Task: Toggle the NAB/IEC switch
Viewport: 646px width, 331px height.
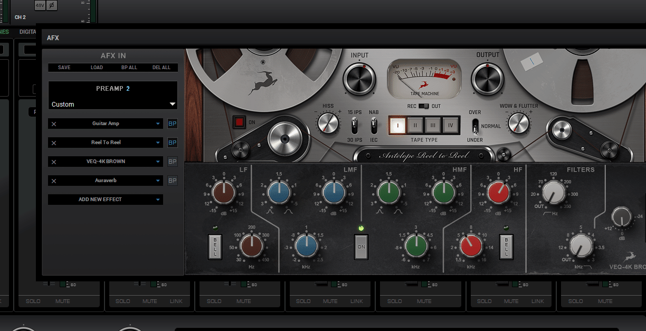Action: click(x=374, y=126)
